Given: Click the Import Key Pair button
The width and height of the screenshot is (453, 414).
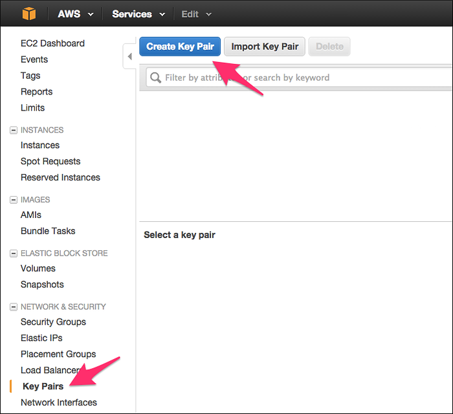Looking at the screenshot, I should (x=265, y=47).
